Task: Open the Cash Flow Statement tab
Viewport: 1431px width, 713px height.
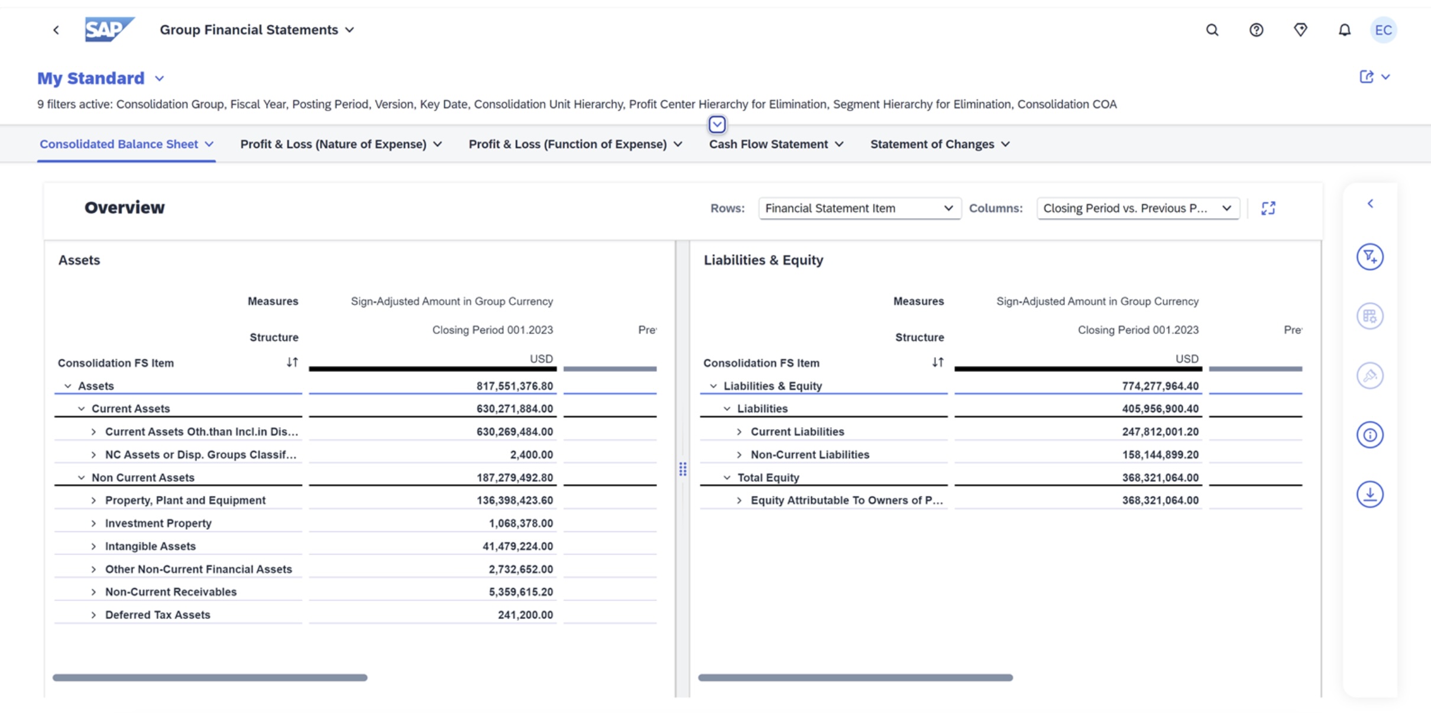Action: (x=768, y=144)
